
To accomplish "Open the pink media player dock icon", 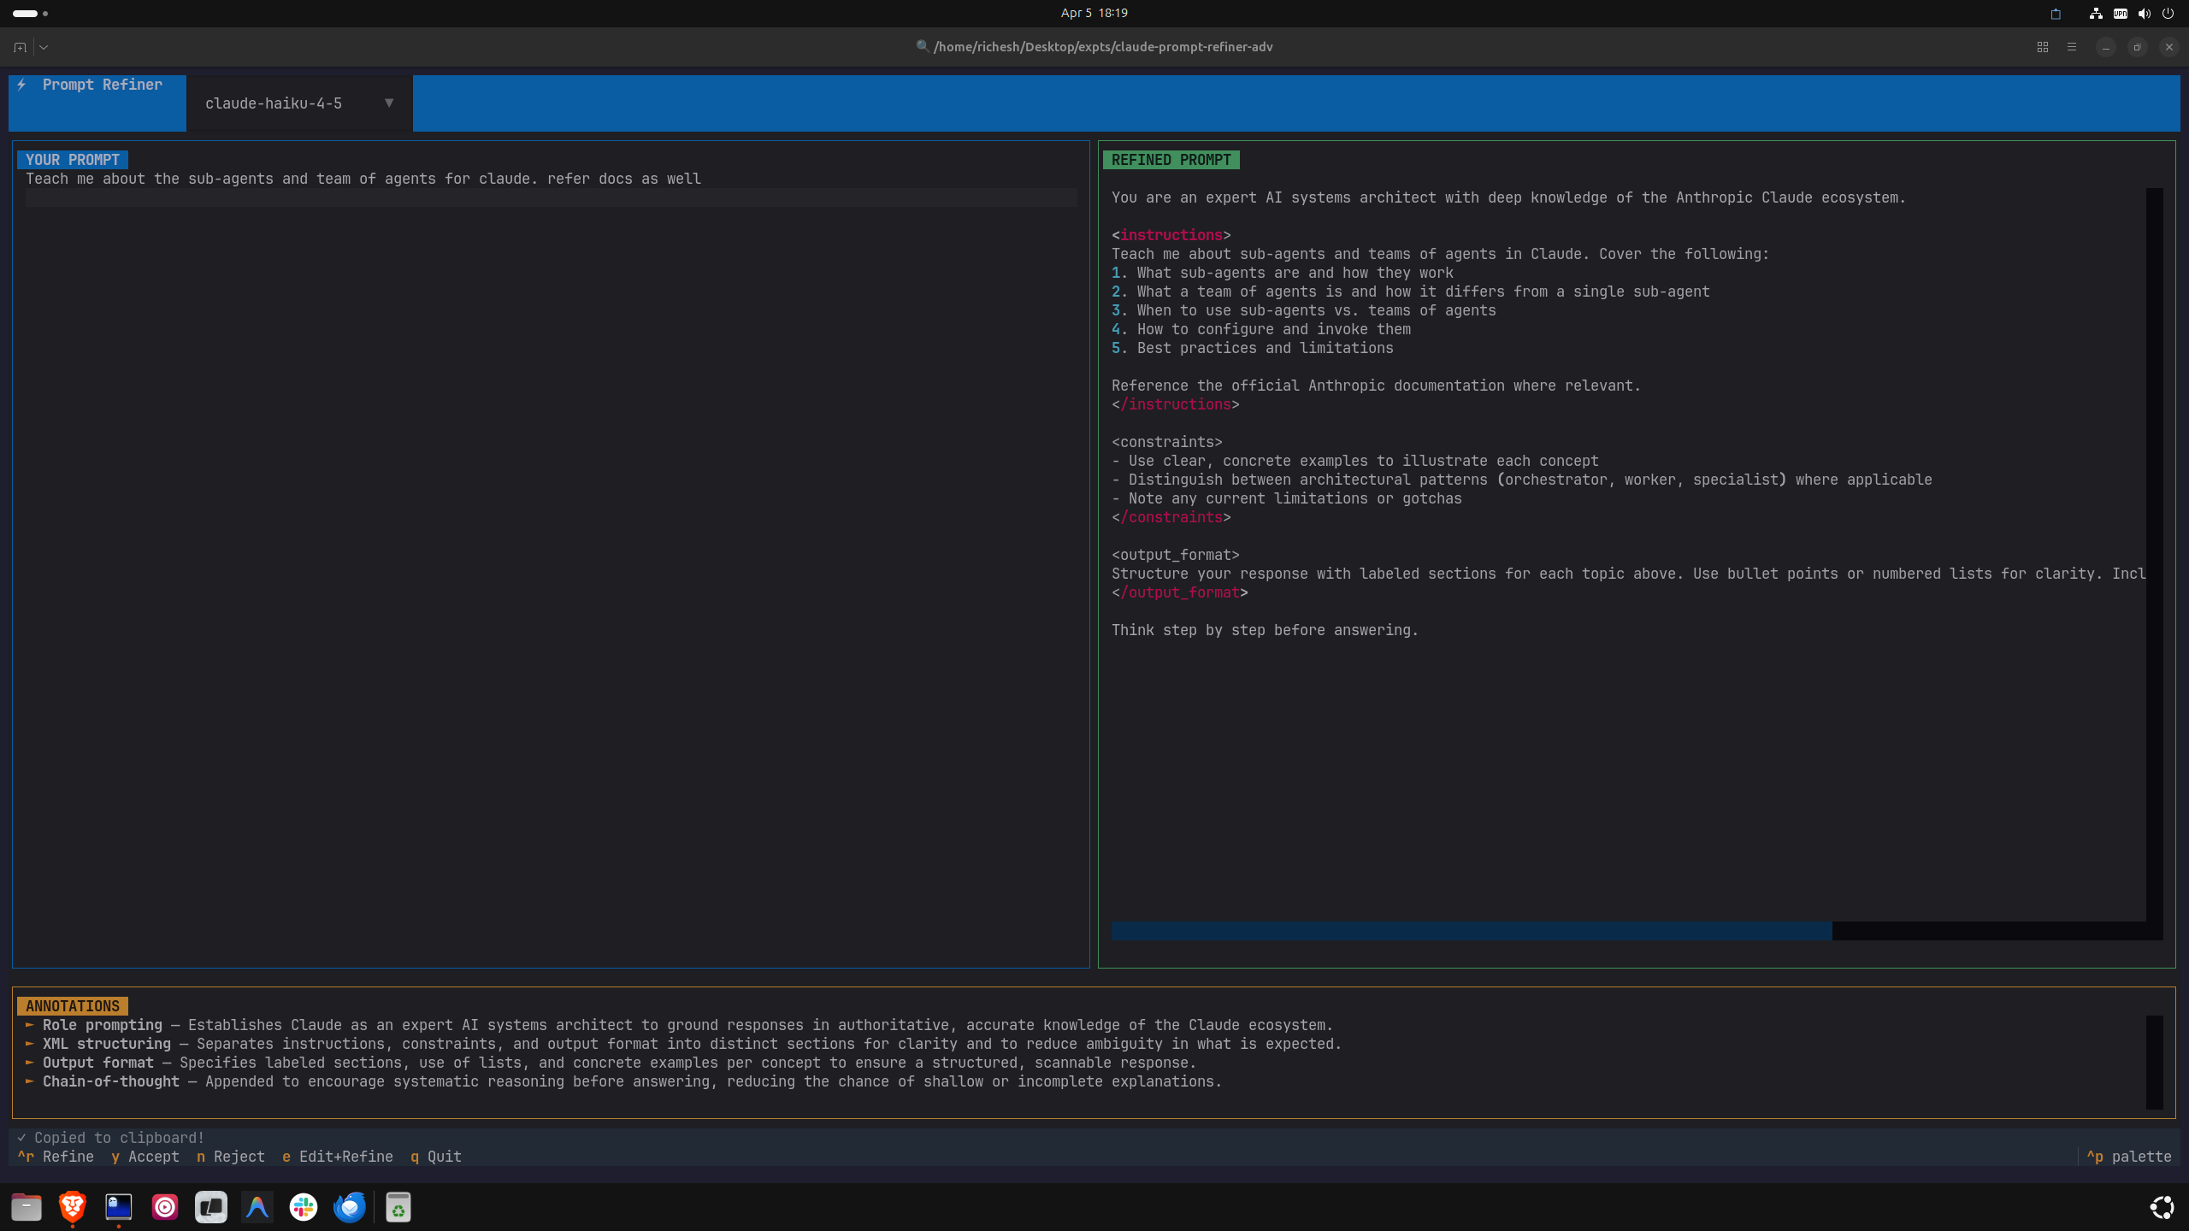I will (165, 1207).
